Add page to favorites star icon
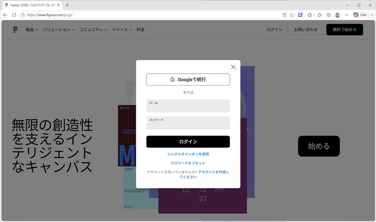376x222 pixels. click(291, 15)
